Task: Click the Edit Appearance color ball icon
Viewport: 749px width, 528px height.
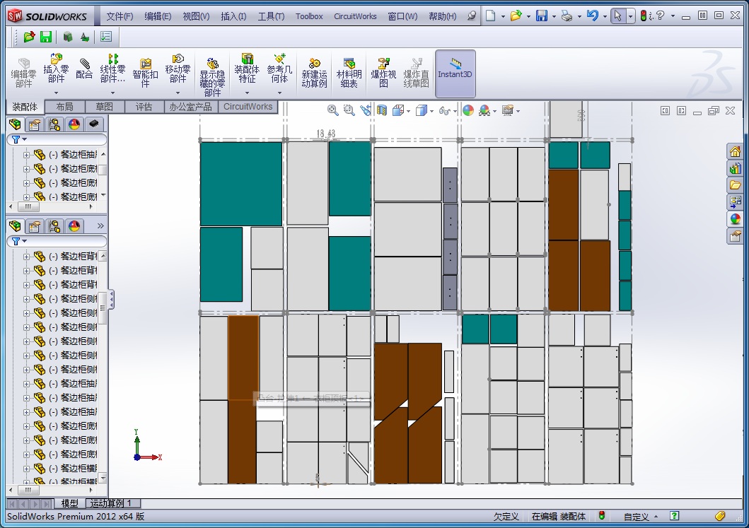Action: point(468,111)
